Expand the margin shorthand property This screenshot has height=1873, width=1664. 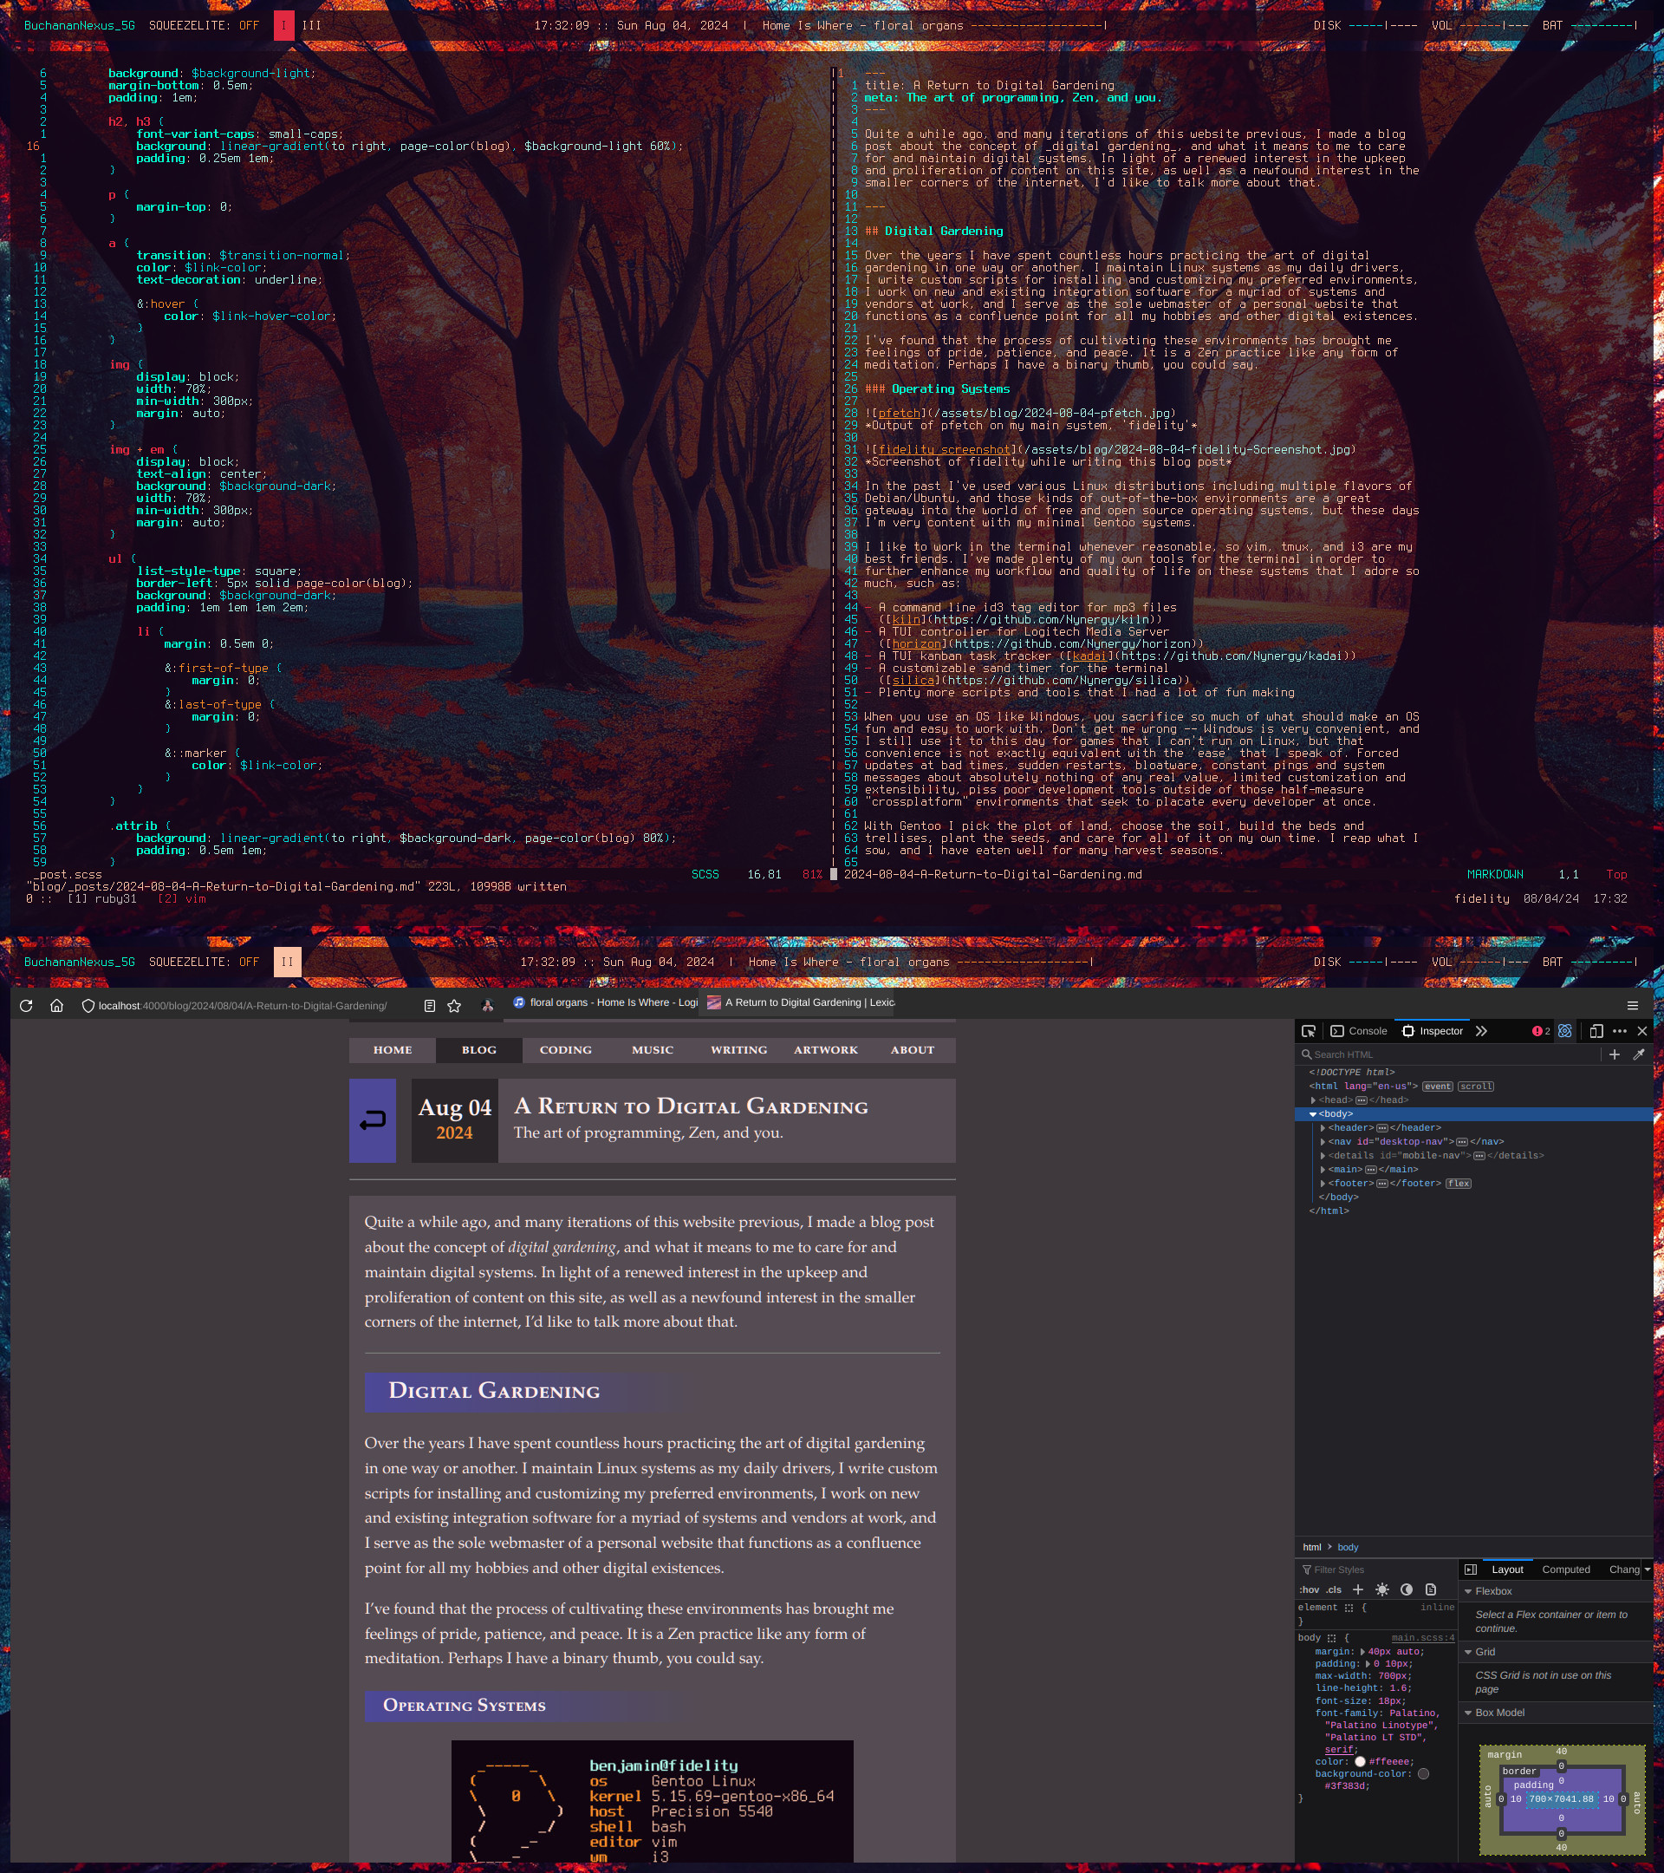click(x=1362, y=1651)
